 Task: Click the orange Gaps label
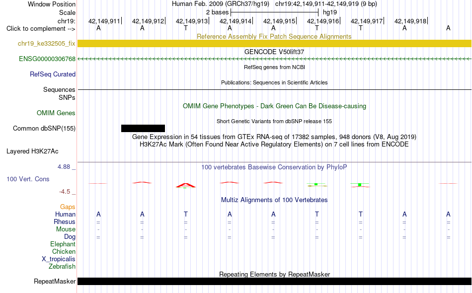(x=68, y=207)
